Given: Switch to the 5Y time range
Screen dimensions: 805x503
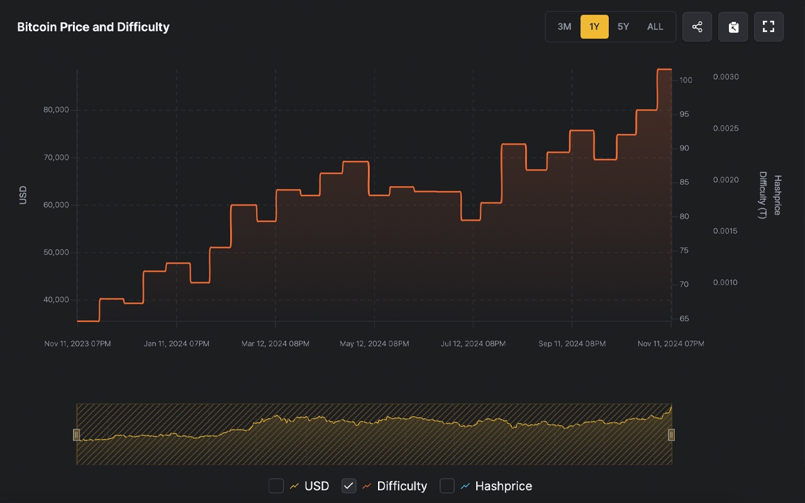Looking at the screenshot, I should pos(623,26).
